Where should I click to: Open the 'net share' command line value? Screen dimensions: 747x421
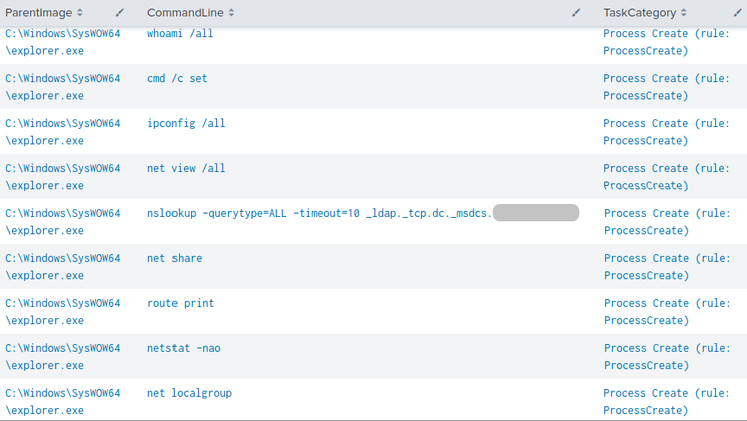click(x=175, y=258)
